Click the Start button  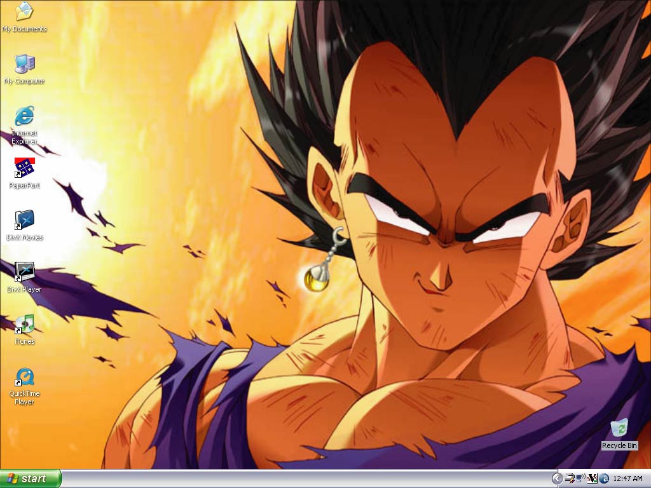(29, 478)
